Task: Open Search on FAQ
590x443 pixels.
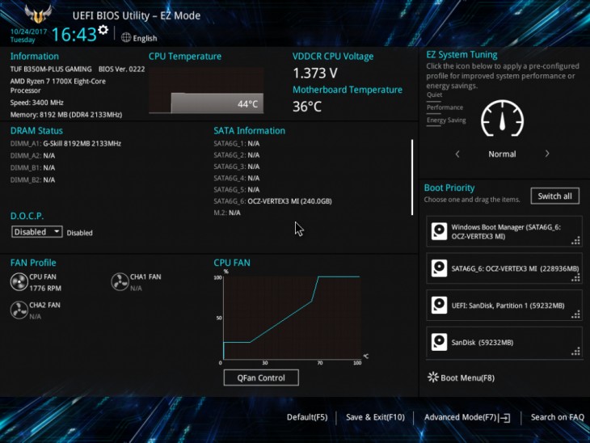Action: (x=557, y=417)
